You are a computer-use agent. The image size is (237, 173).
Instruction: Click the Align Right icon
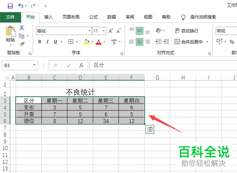click(x=147, y=42)
